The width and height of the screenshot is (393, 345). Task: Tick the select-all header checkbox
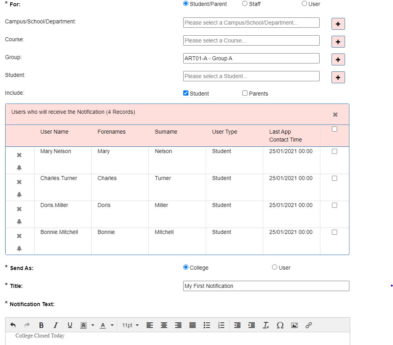[x=334, y=129]
